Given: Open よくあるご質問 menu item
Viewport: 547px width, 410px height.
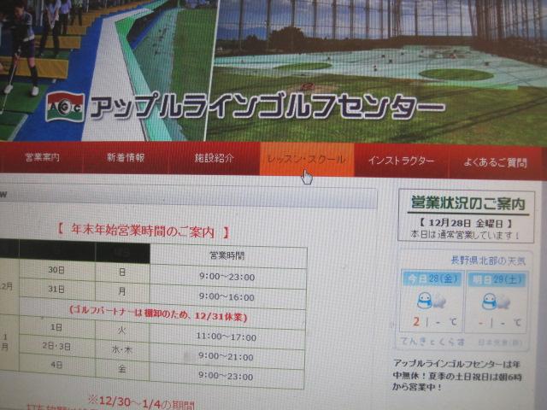Looking at the screenshot, I should 495,162.
